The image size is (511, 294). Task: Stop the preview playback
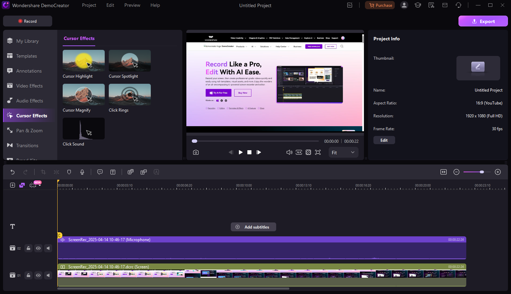[x=249, y=152]
